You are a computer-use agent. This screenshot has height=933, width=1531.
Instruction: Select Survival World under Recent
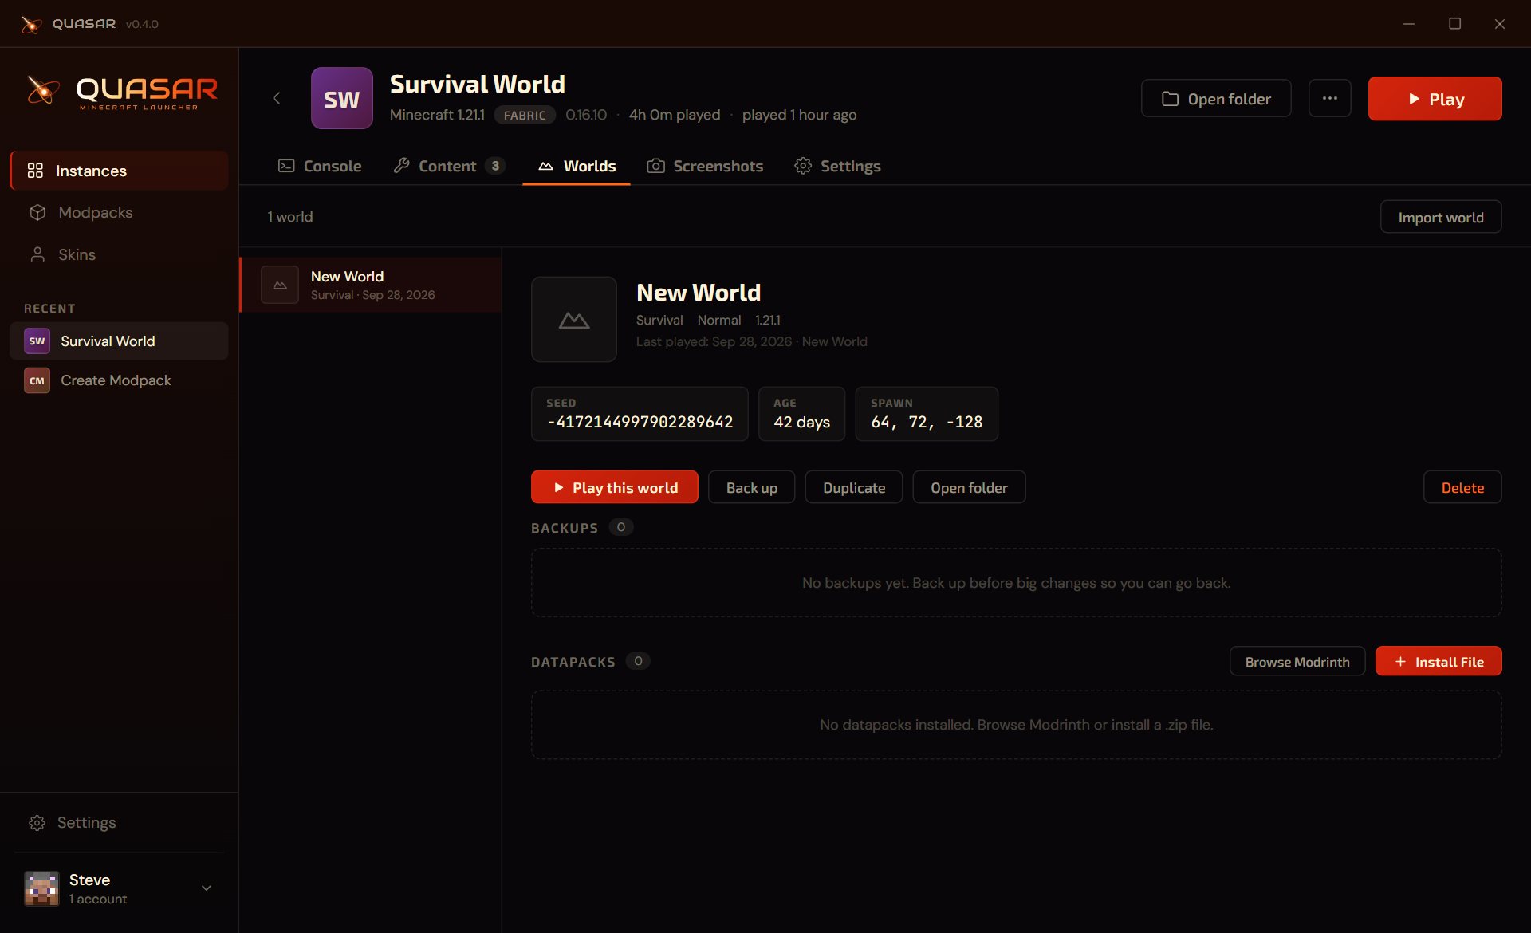click(119, 341)
